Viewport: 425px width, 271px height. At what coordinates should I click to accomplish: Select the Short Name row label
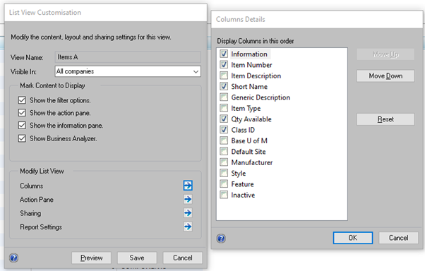point(249,86)
